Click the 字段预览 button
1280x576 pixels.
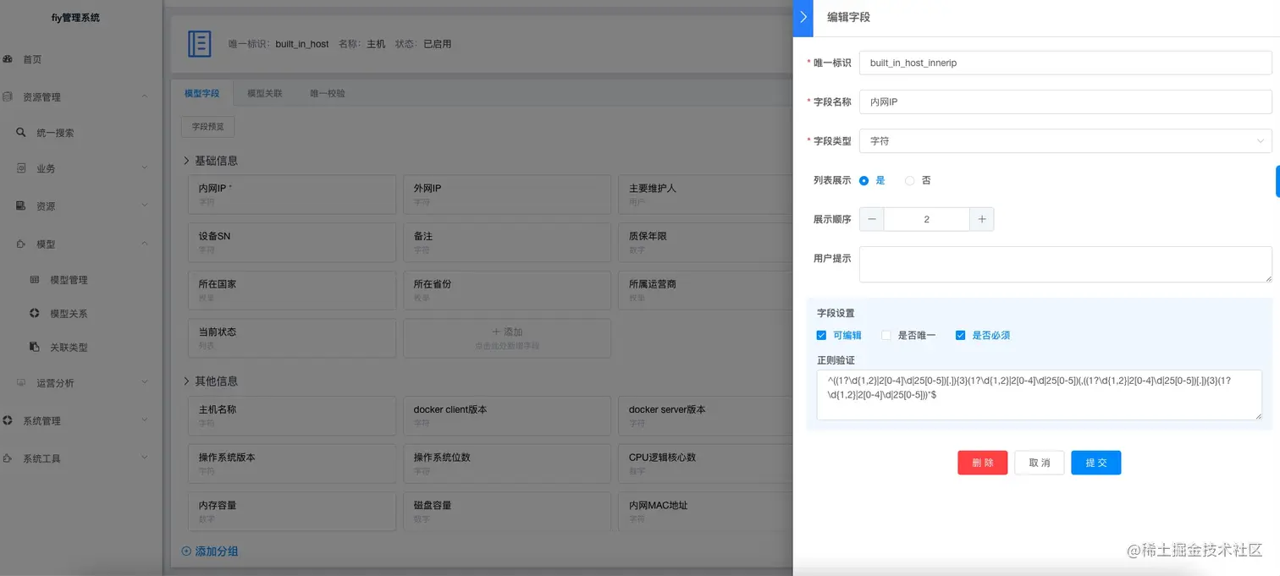[x=207, y=127]
